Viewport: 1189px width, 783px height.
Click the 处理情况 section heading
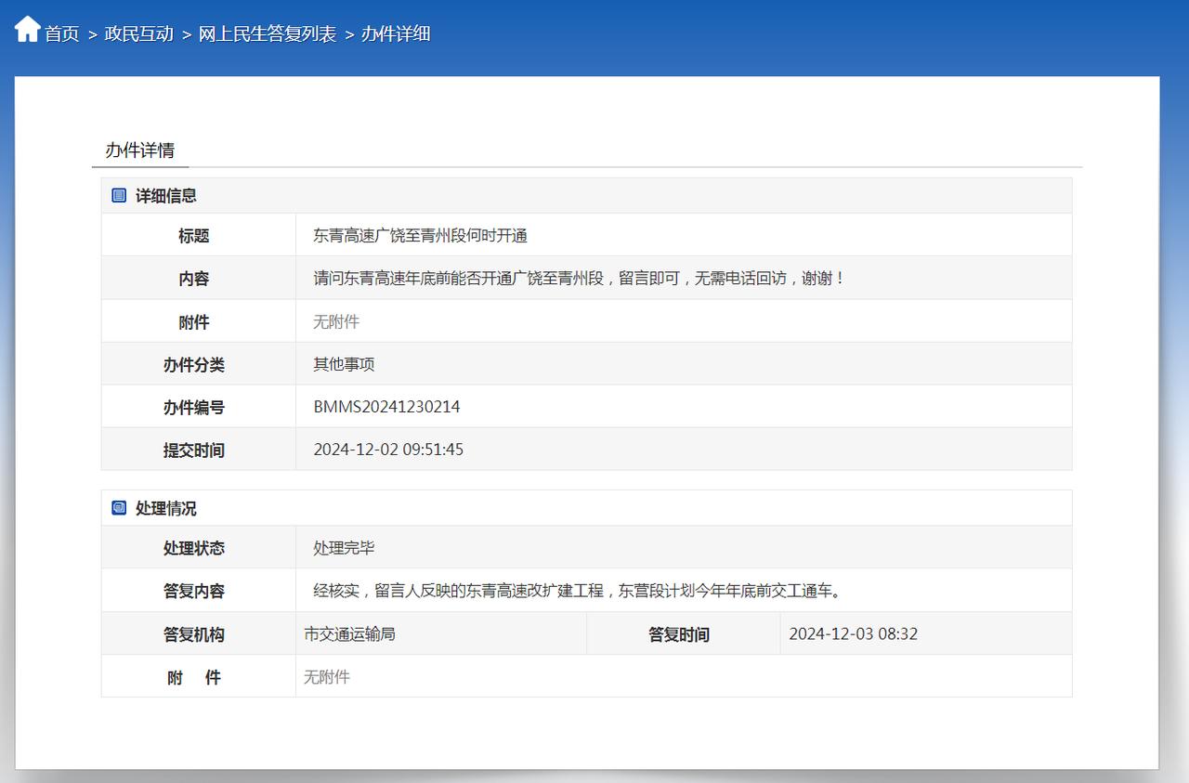pyautogui.click(x=166, y=509)
